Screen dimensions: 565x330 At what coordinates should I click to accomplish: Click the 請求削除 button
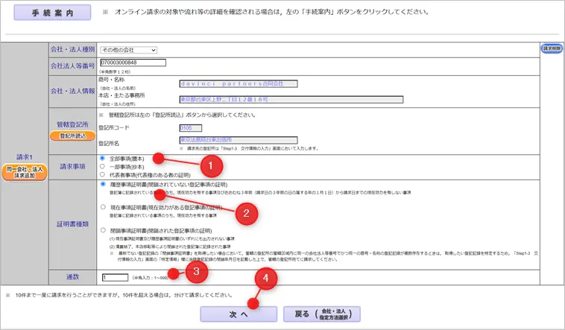pos(551,48)
